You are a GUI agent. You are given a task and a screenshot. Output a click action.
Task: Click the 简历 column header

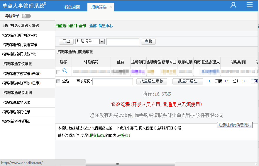point(197,62)
